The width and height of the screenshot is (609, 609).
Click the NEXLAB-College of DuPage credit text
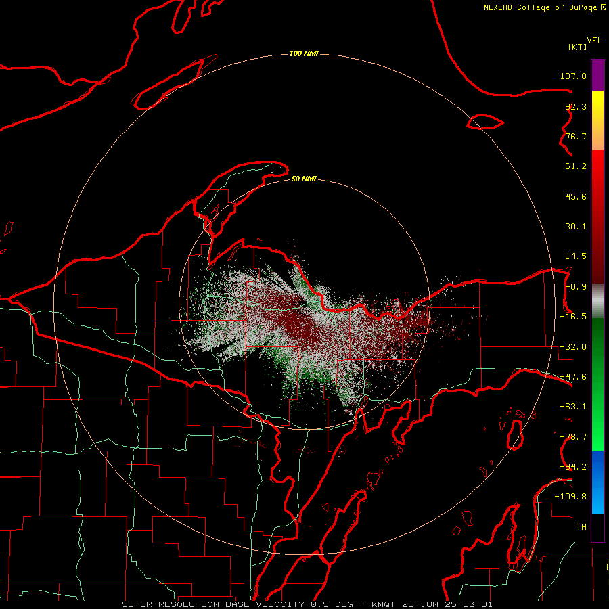[541, 7]
